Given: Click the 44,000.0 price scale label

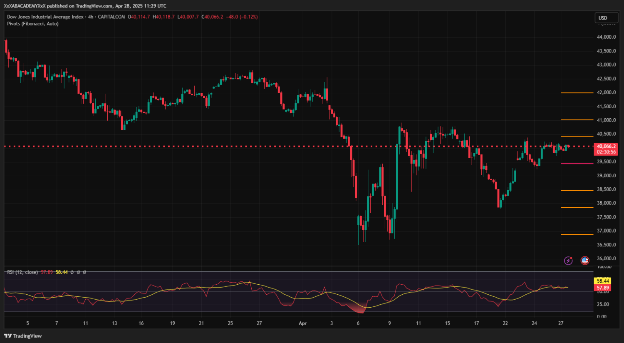Looking at the screenshot, I should tap(606, 37).
